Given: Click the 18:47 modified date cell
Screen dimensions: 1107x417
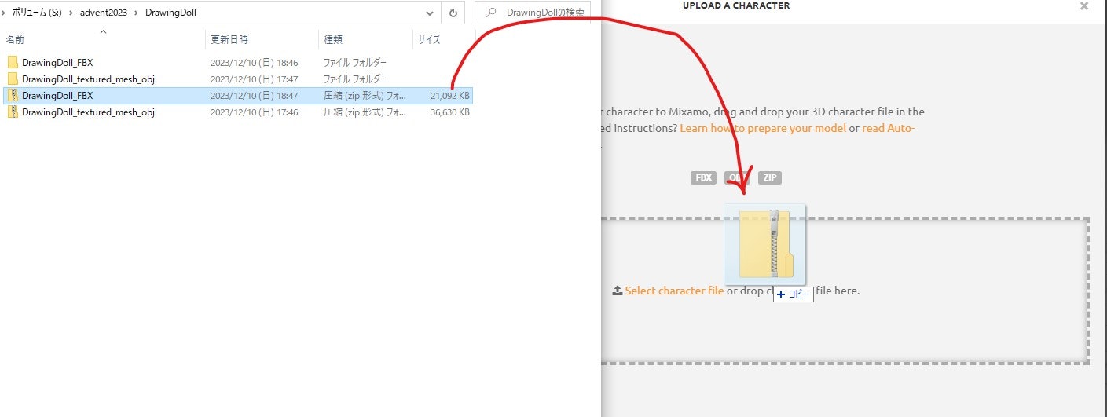Looking at the screenshot, I should point(254,96).
